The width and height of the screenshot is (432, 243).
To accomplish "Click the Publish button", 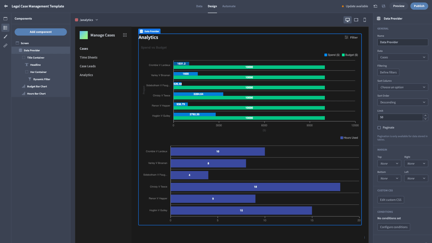I will (x=419, y=6).
